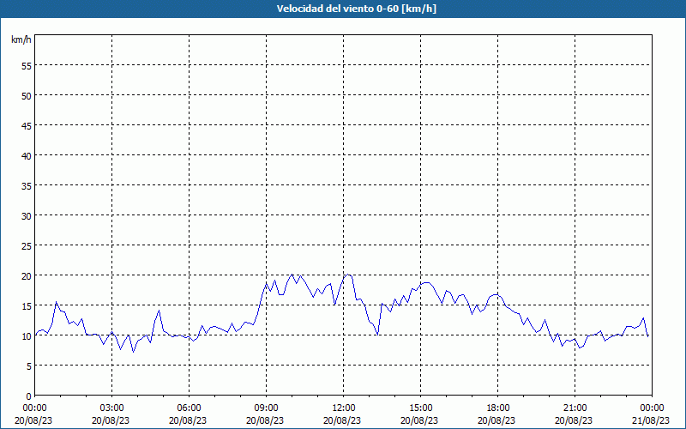The image size is (686, 429).
Task: Click the 55 value on the y-axis
Action: (x=27, y=66)
